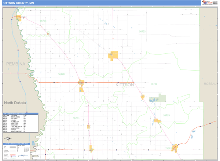Click the Pembina county label
Screen dimensions: 220x161
pyautogui.click(x=16, y=64)
